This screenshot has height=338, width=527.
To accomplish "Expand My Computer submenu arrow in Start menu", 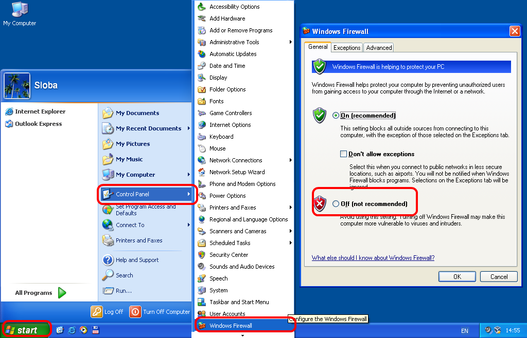I will 188,174.
